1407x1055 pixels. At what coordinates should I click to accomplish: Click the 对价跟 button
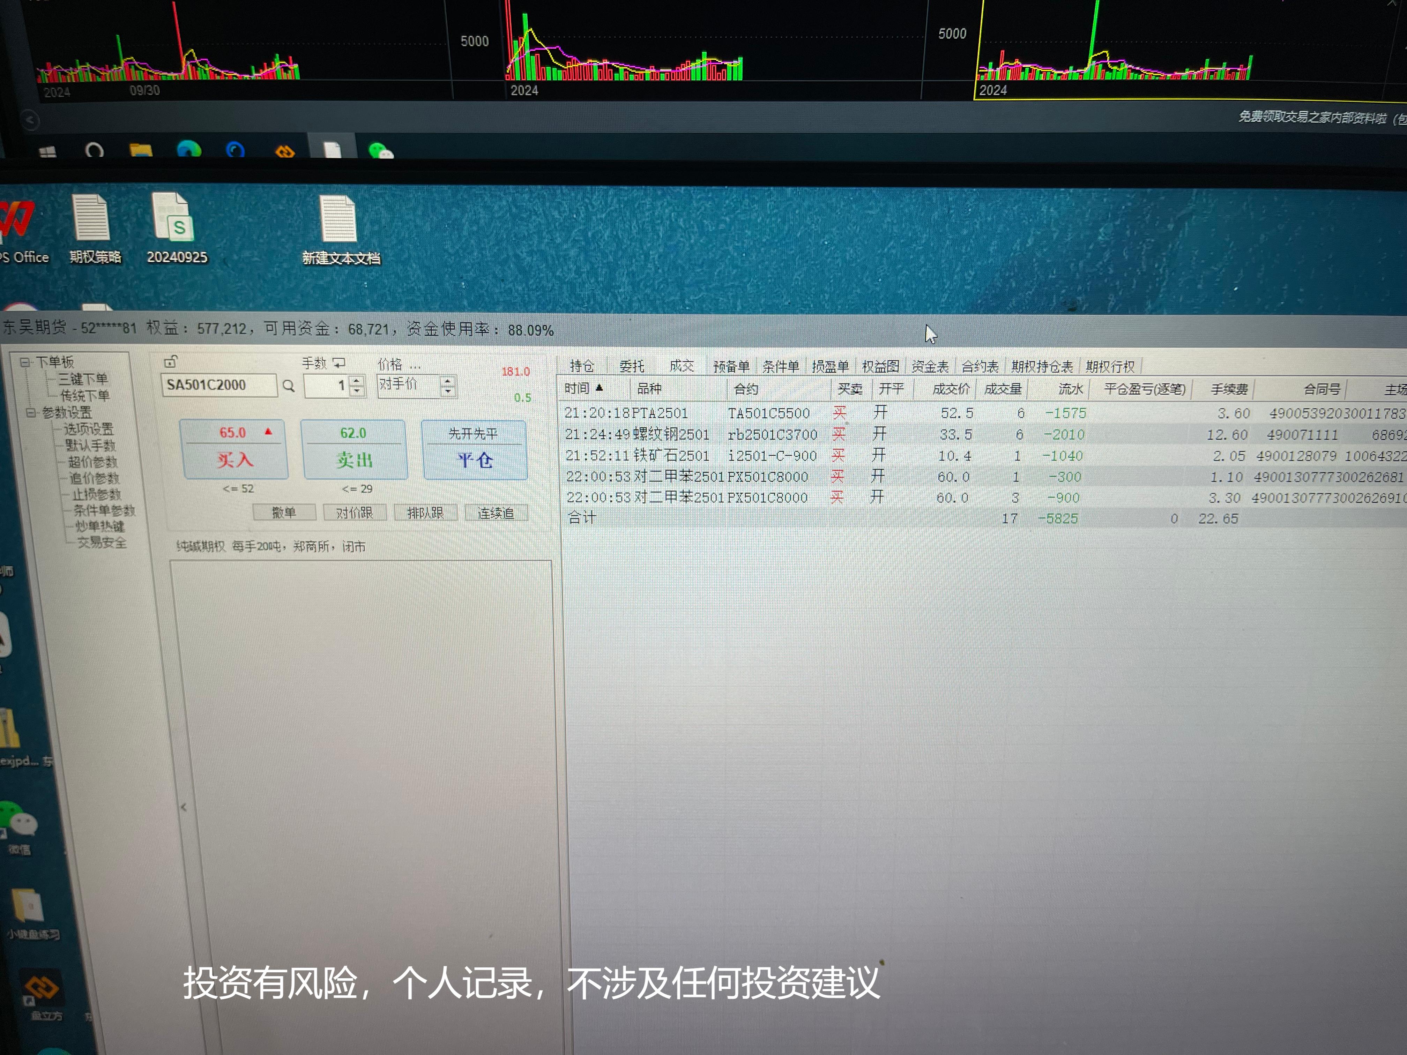tap(354, 512)
